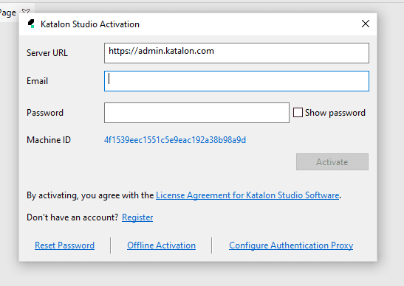
Task: Click the Activate button
Action: point(332,161)
